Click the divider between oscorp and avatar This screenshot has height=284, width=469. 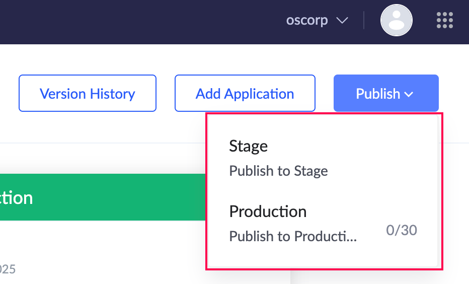coord(364,21)
